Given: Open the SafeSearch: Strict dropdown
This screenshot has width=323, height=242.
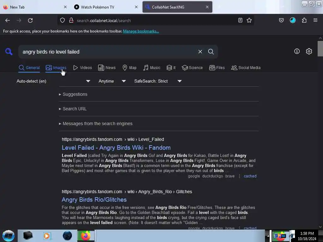Looking at the screenshot, I should pos(158,81).
